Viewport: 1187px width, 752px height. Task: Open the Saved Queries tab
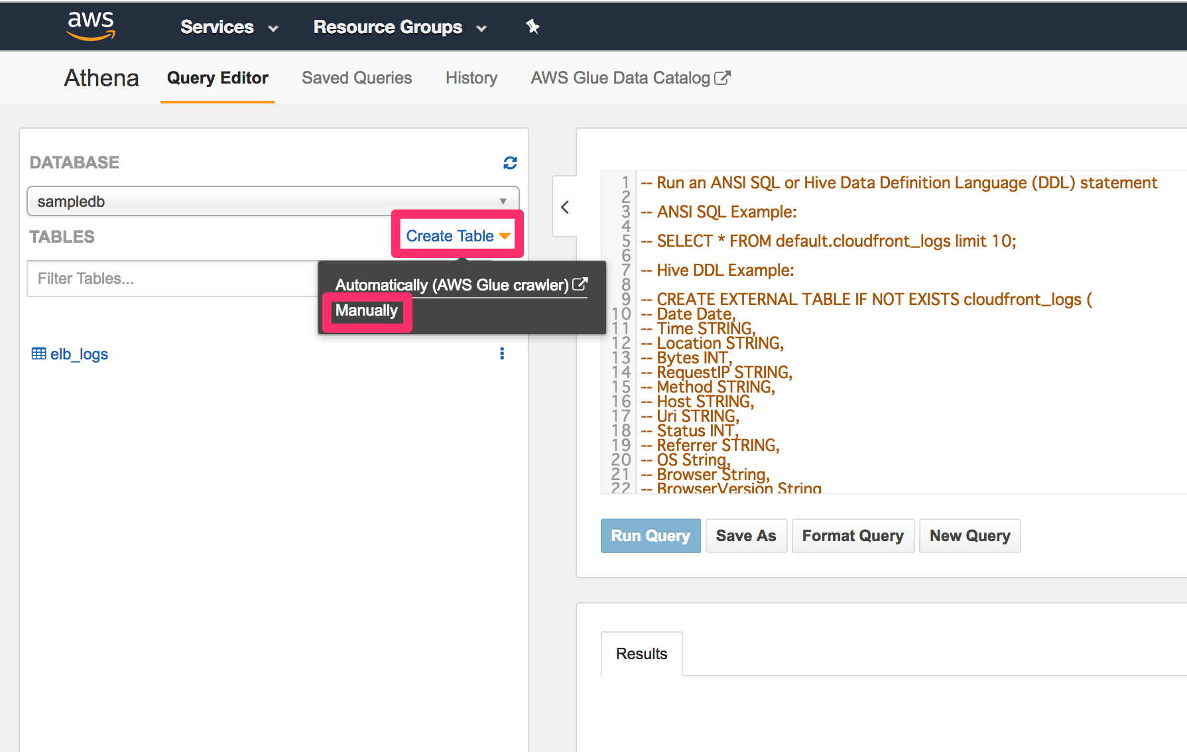pyautogui.click(x=357, y=78)
